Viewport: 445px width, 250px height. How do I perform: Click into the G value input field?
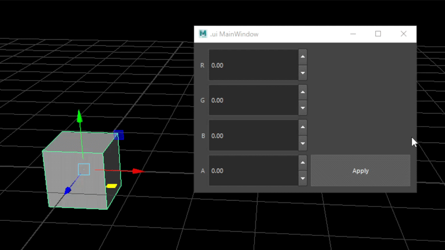253,100
